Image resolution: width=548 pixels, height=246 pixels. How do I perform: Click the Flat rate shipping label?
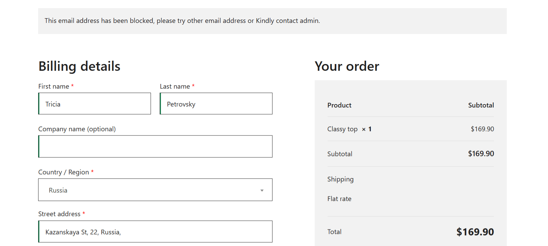coord(339,198)
